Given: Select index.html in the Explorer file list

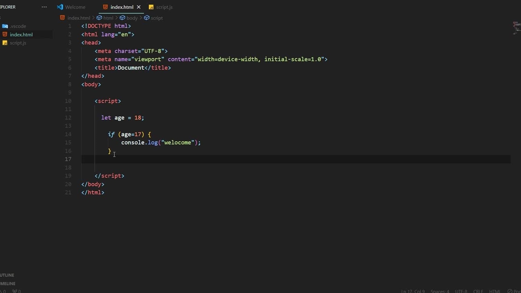Looking at the screenshot, I should (x=21, y=35).
